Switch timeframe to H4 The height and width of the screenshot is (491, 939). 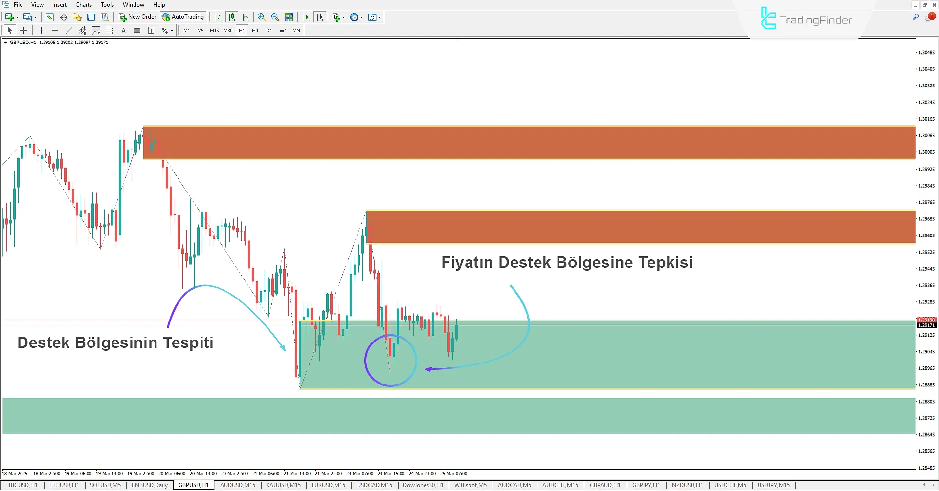pyautogui.click(x=255, y=30)
